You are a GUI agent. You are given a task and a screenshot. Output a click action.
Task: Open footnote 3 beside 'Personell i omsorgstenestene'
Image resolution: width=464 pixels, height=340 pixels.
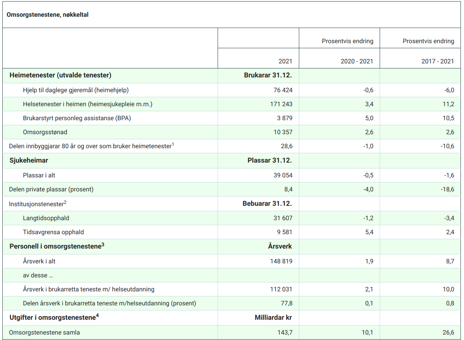103,245
